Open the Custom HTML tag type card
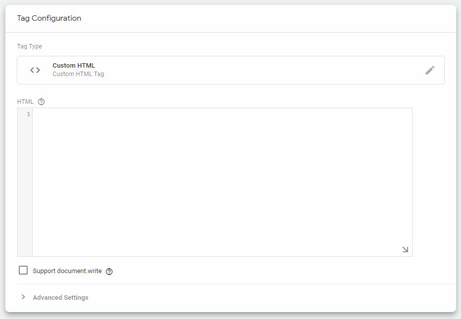The image size is (461, 319). [x=198, y=70]
